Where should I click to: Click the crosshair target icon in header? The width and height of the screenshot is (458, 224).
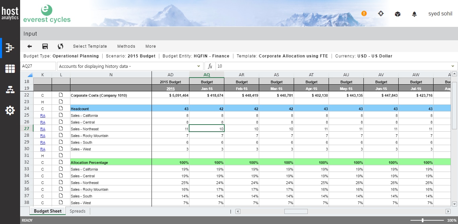click(381, 13)
